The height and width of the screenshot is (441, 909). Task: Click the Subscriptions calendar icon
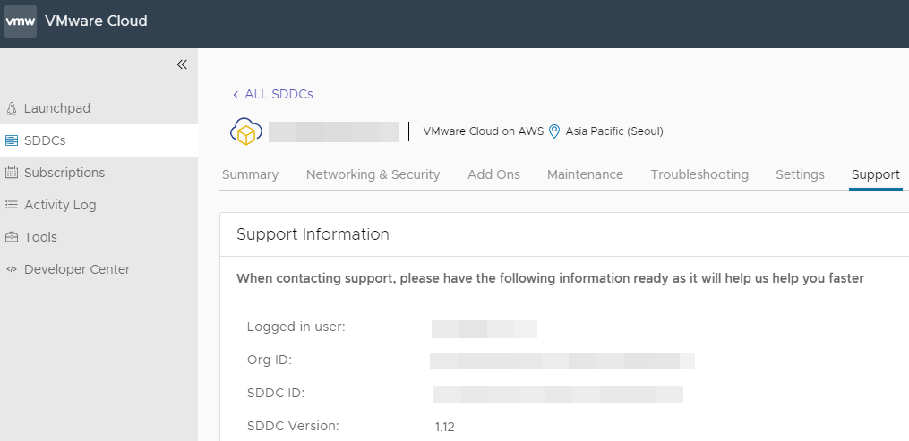pos(11,173)
